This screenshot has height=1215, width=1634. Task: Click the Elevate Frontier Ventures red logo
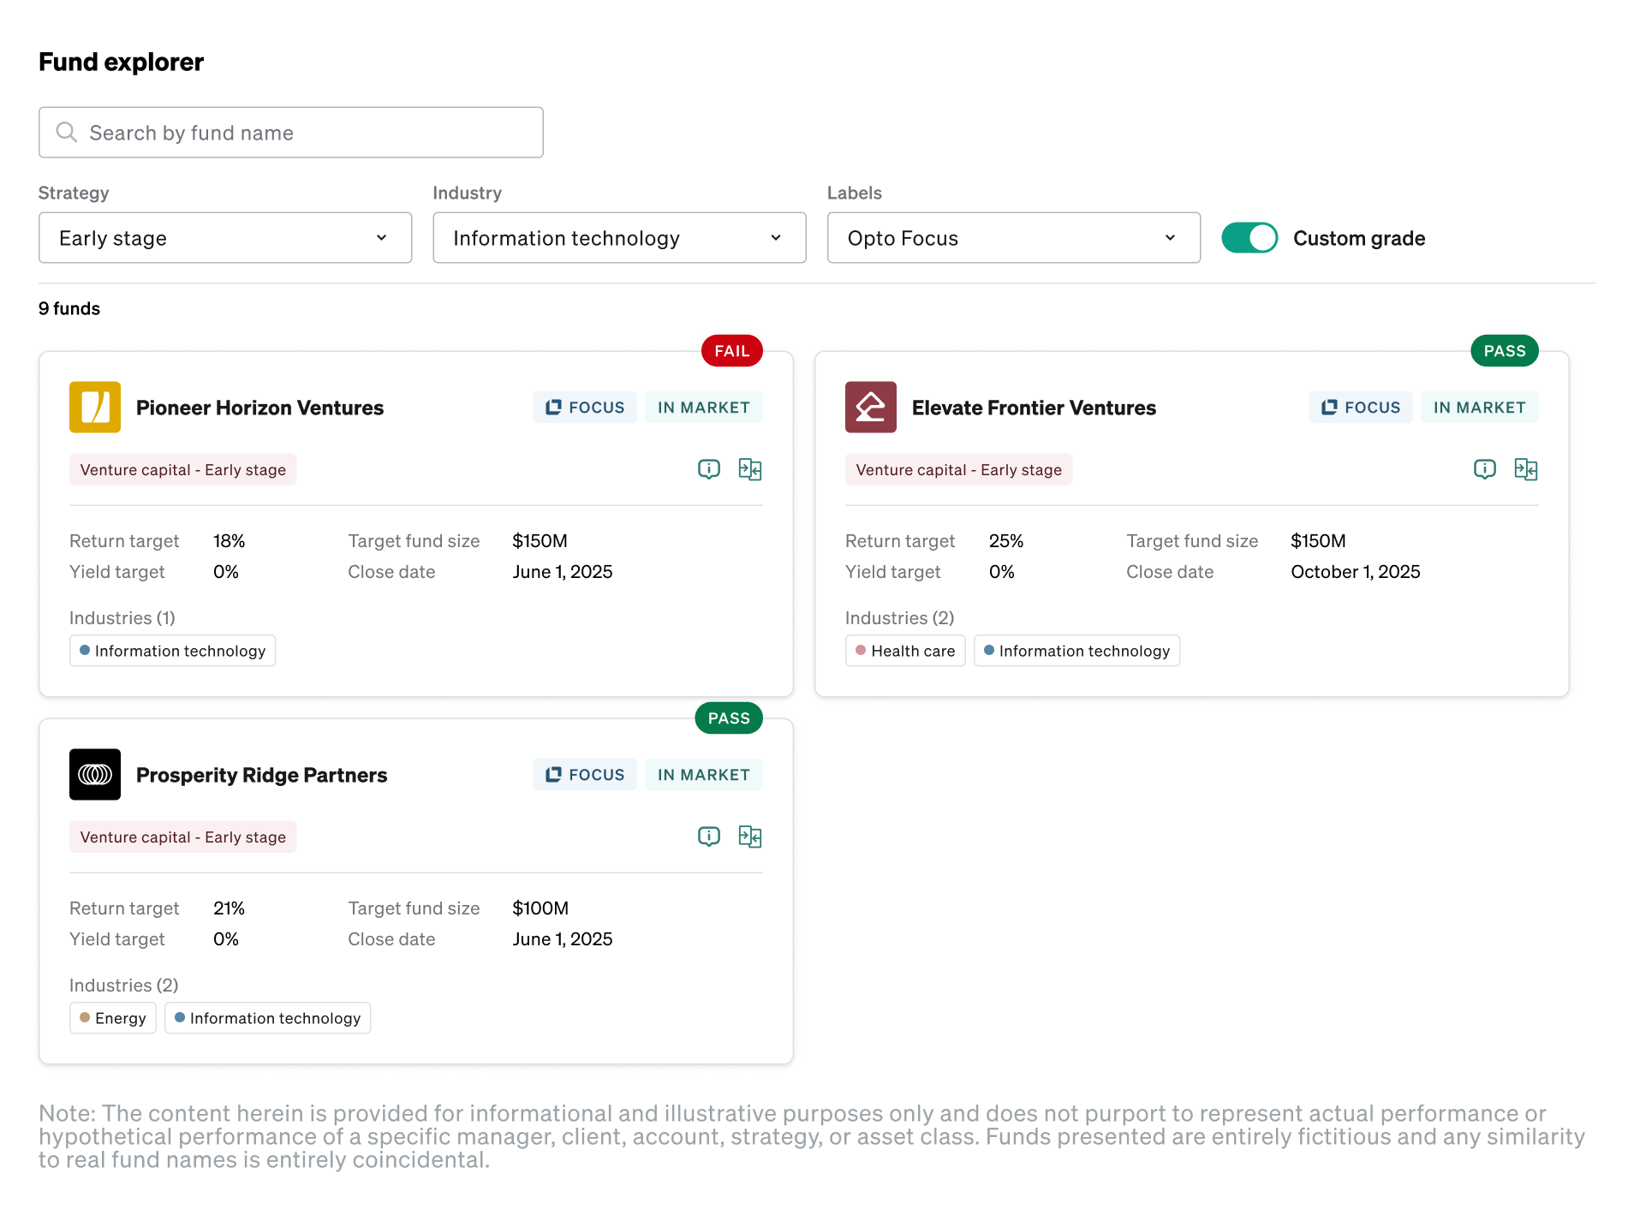[x=870, y=408]
